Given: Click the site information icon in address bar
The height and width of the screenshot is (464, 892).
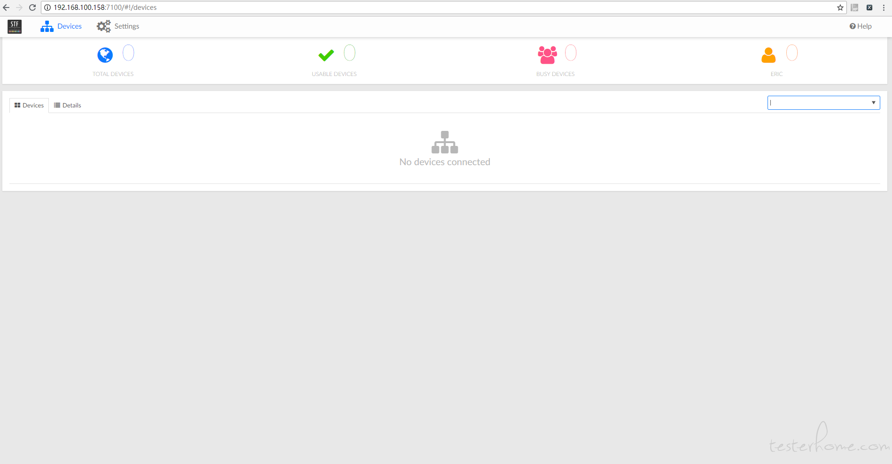Looking at the screenshot, I should click(47, 8).
